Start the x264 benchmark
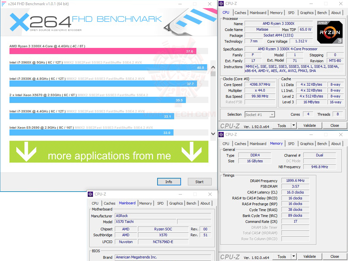Image resolution: width=348 pixels, height=261 pixels. 200,182
